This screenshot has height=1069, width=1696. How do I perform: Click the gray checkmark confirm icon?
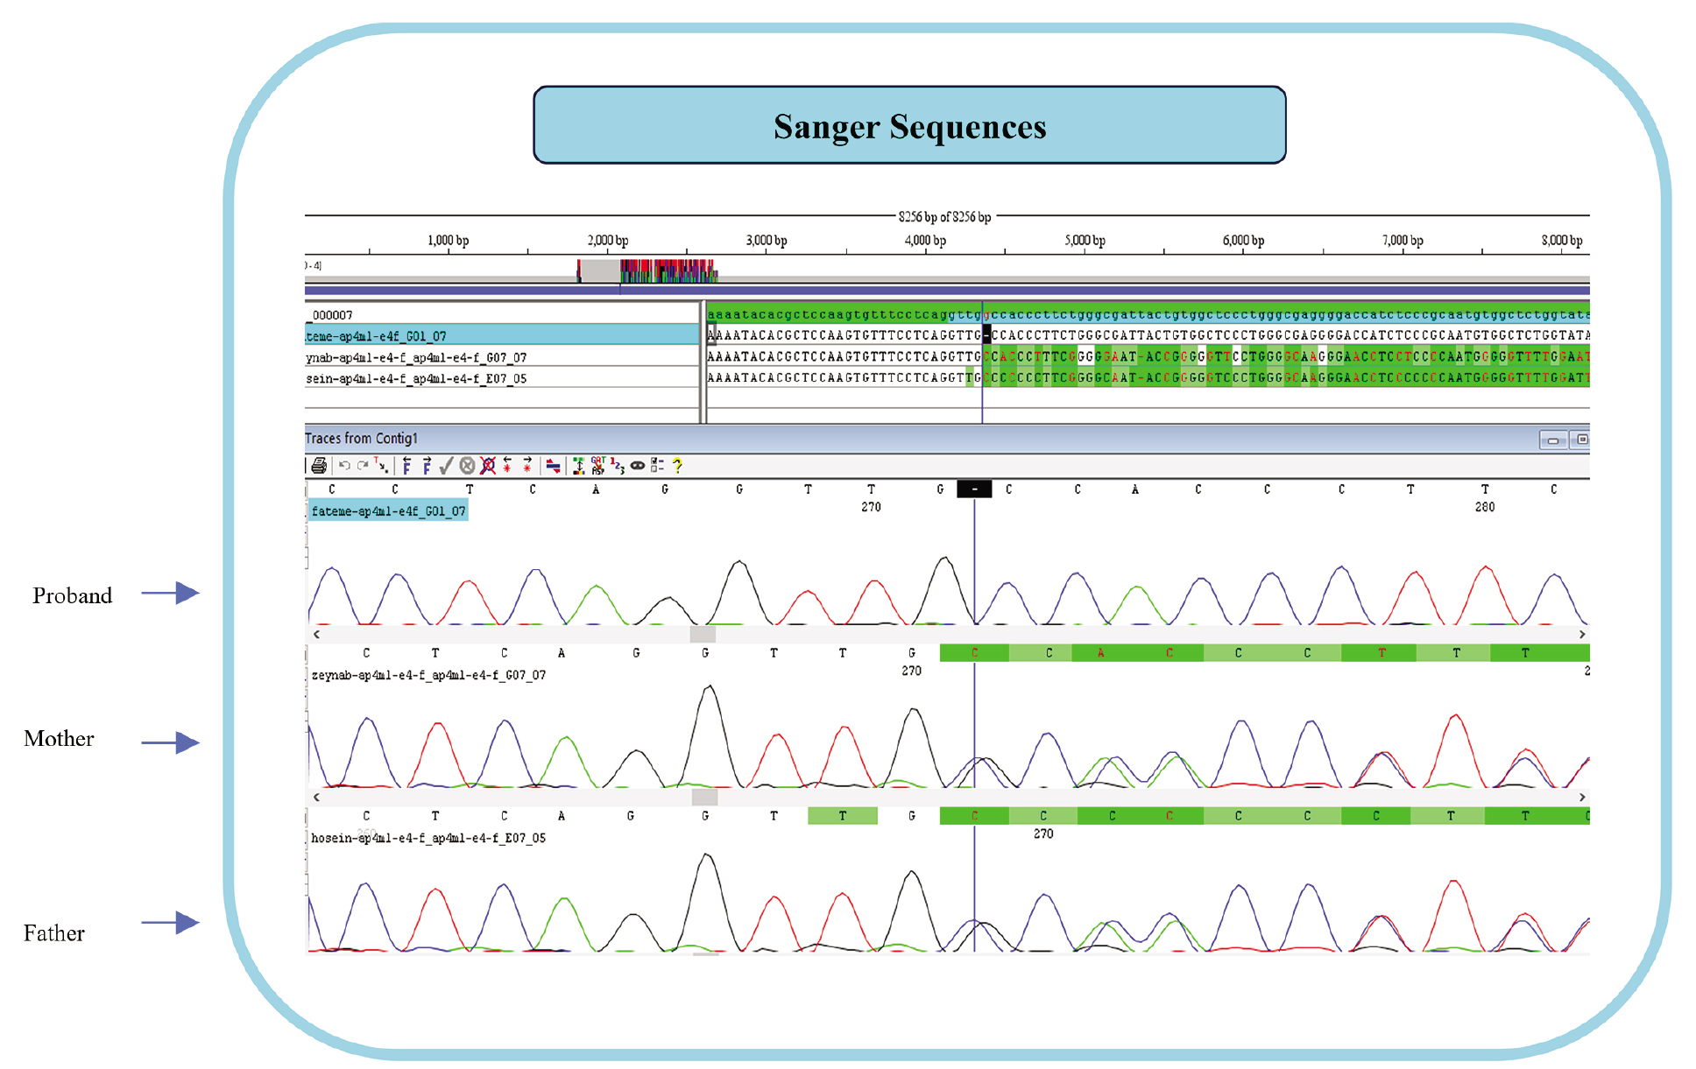(x=446, y=466)
